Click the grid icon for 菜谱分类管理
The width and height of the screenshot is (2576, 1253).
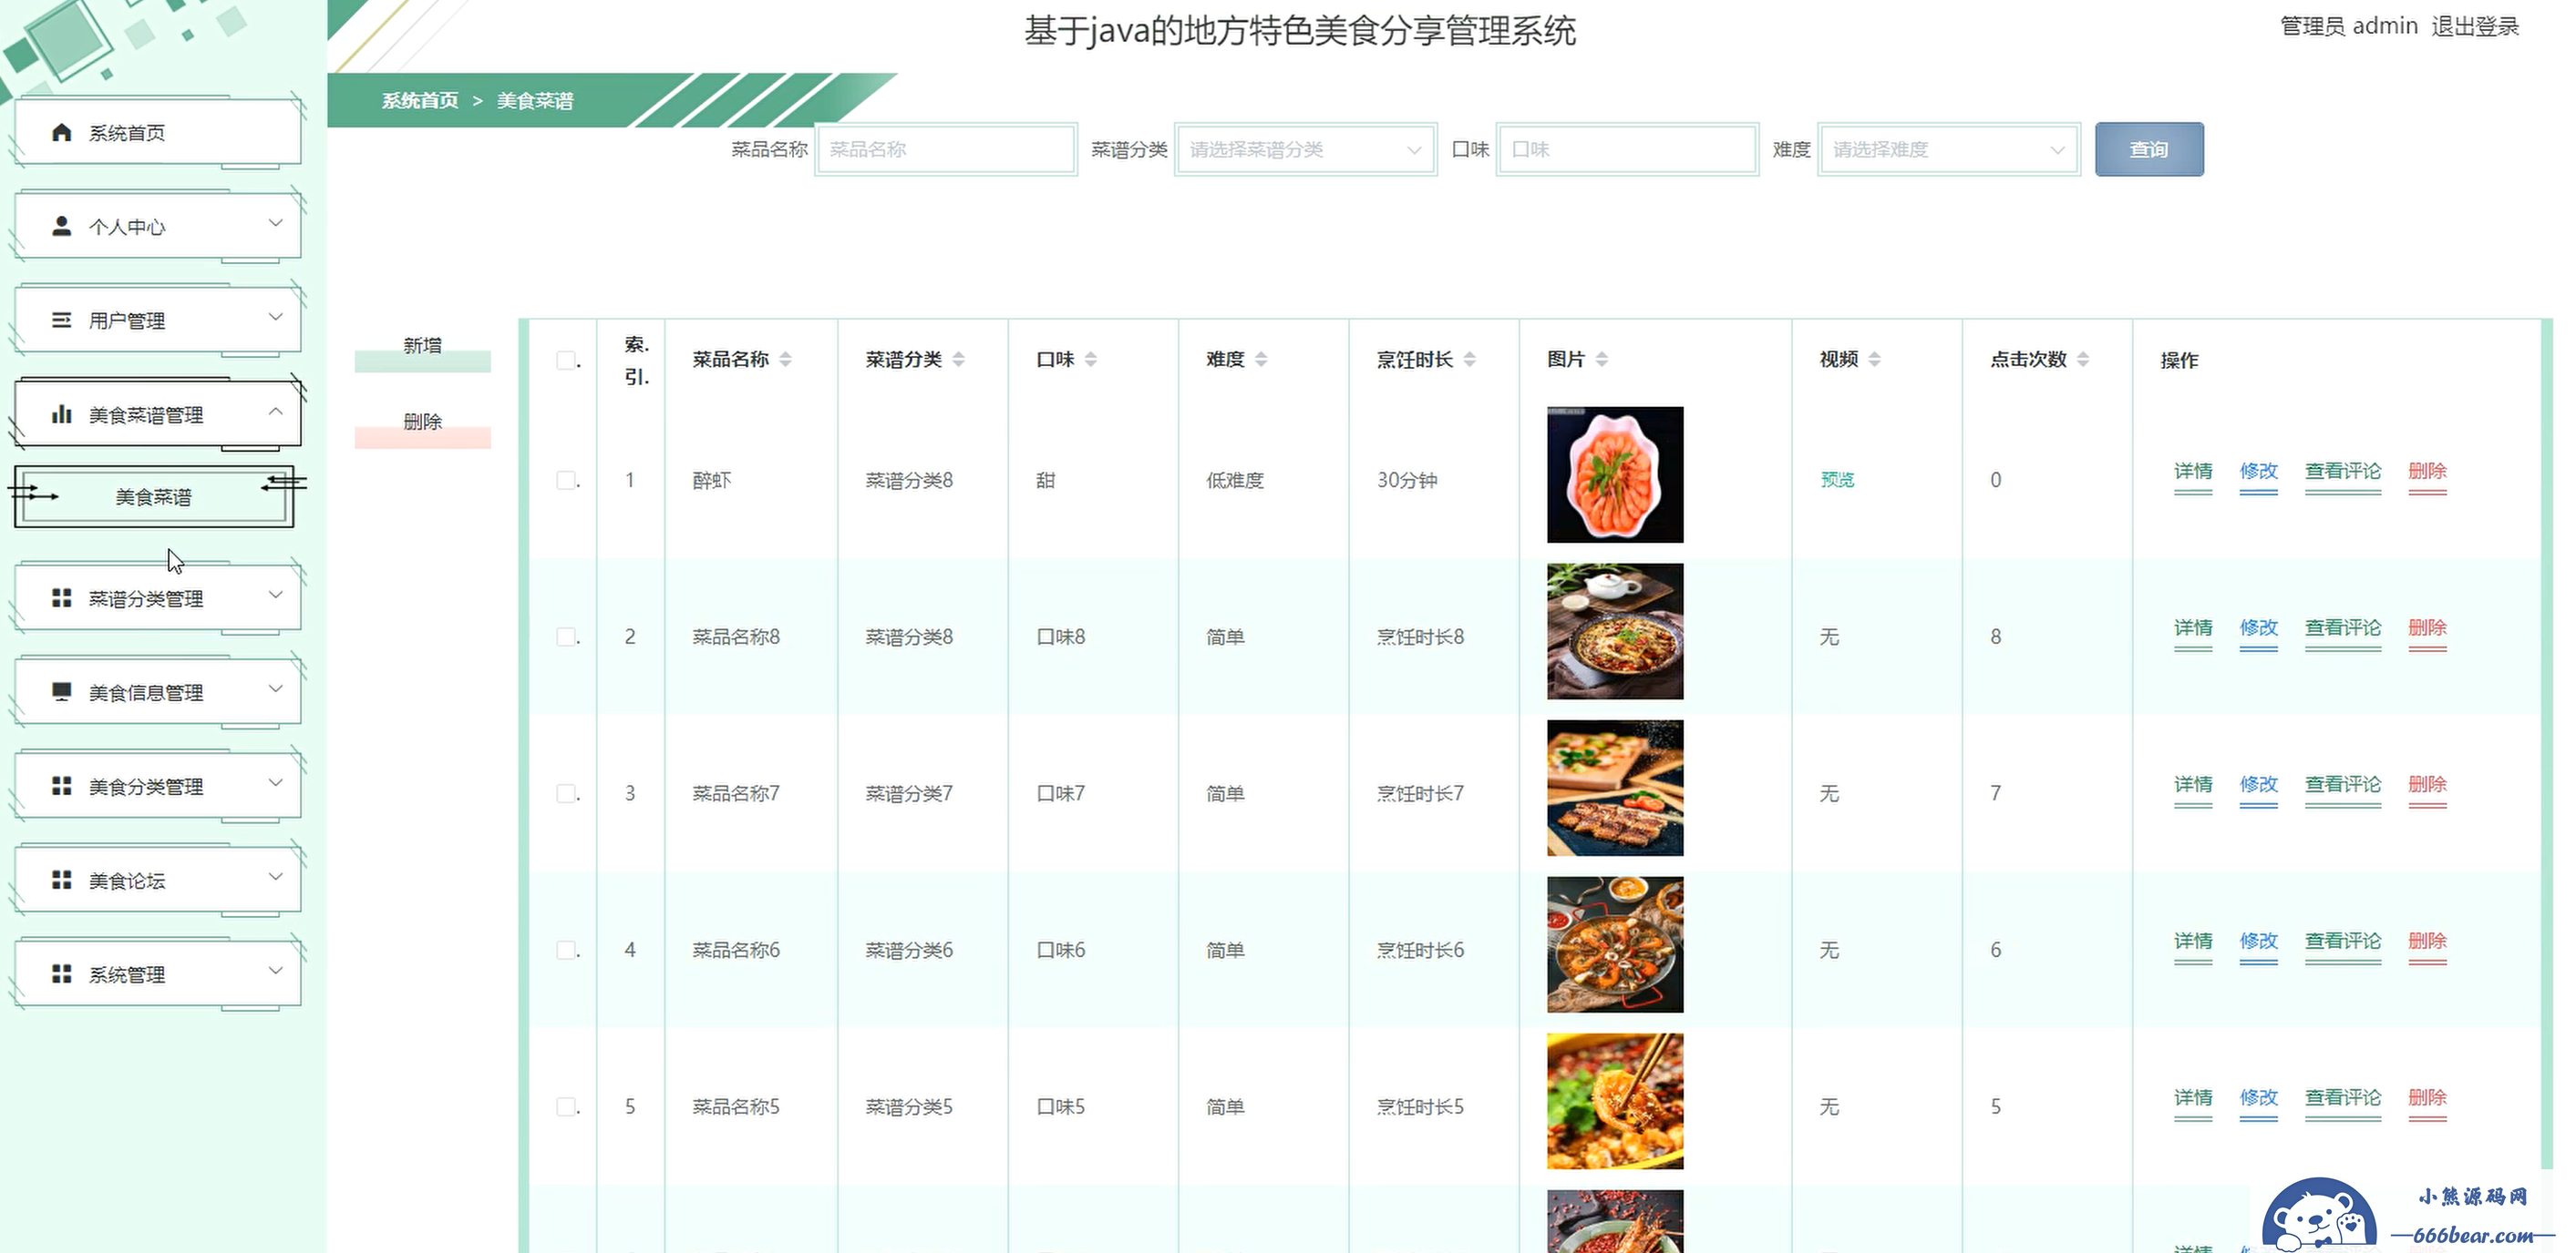click(x=61, y=597)
